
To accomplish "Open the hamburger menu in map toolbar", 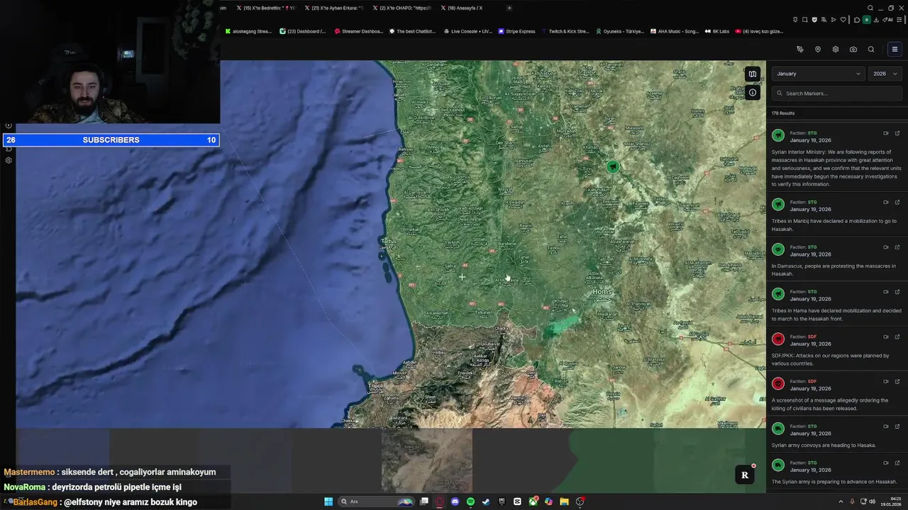I will pyautogui.click(x=895, y=50).
